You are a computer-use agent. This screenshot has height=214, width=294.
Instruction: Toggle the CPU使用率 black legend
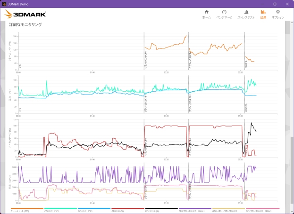coord(161,210)
